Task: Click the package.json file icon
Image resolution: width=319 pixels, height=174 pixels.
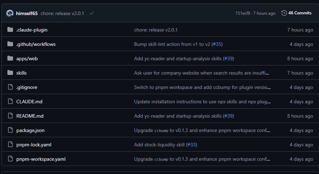Action: [10, 130]
